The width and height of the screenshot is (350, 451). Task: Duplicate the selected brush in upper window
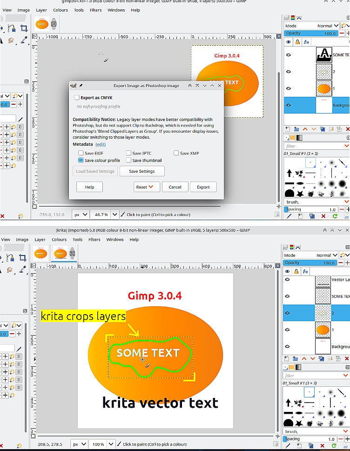312,216
